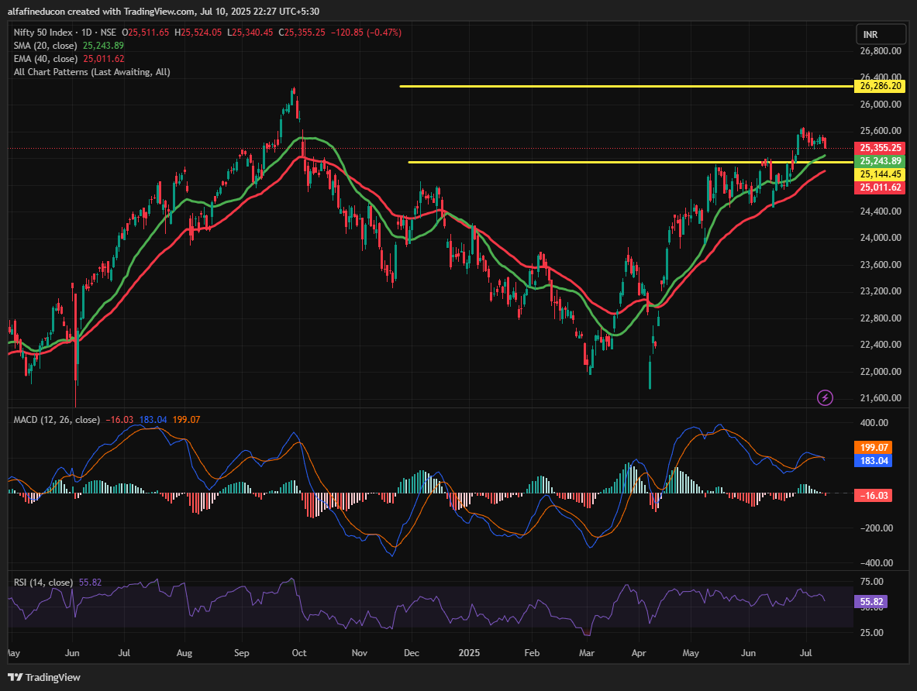Click the 400.00 MACD scale label

click(x=874, y=423)
